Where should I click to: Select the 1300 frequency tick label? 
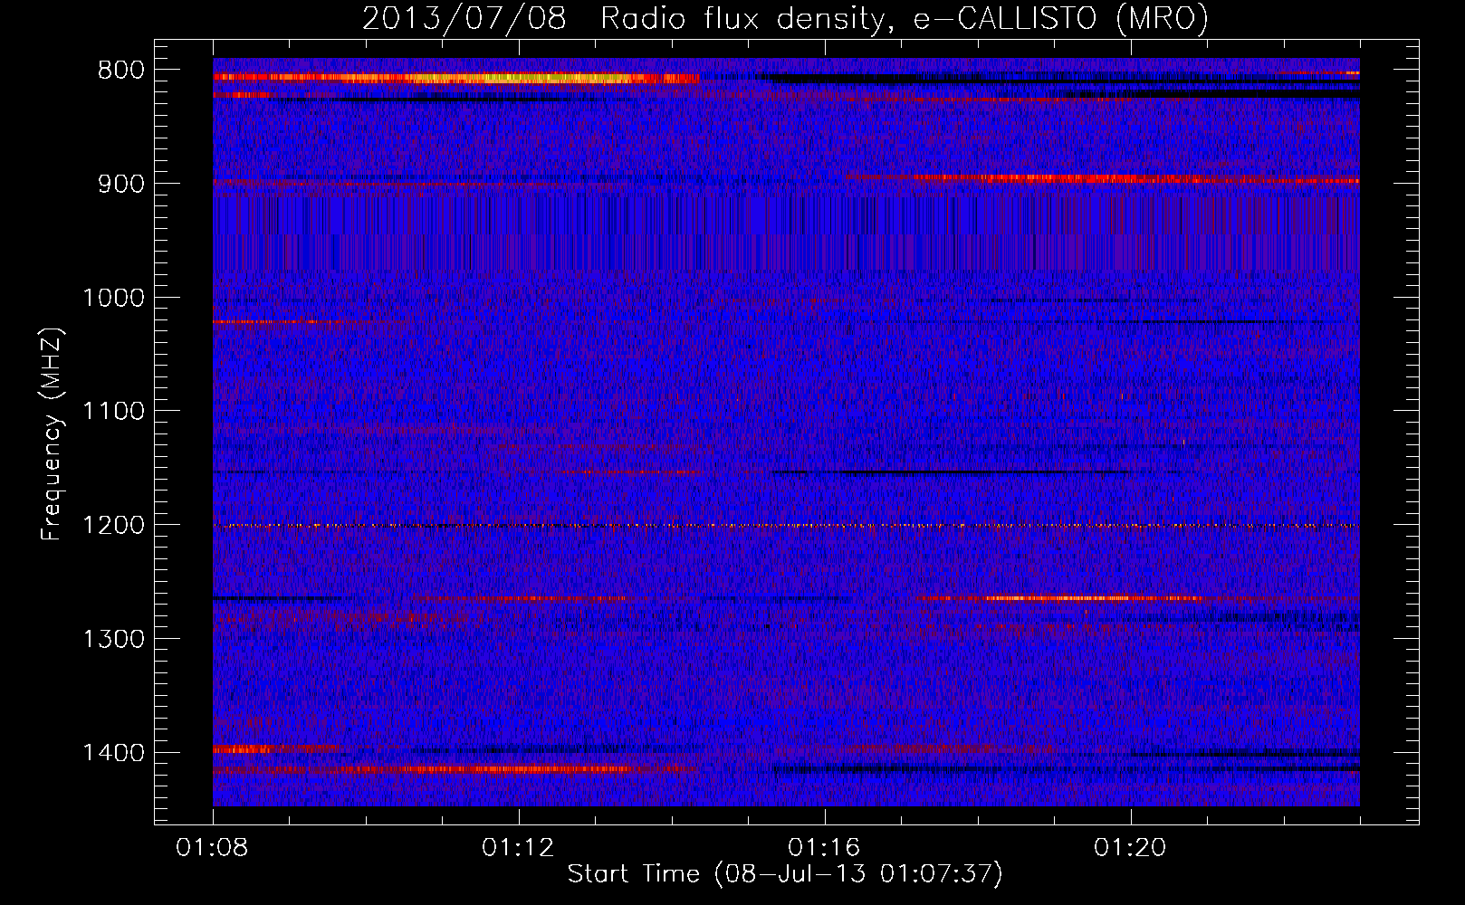114,640
